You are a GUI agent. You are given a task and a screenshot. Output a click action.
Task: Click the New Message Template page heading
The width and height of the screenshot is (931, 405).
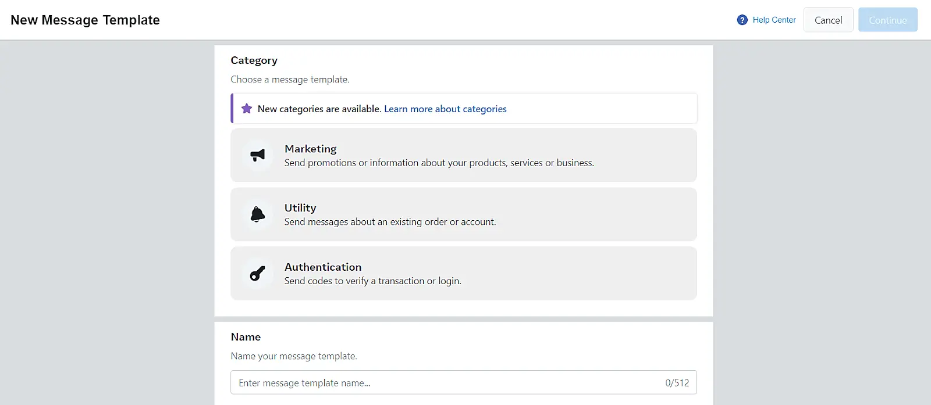click(85, 20)
